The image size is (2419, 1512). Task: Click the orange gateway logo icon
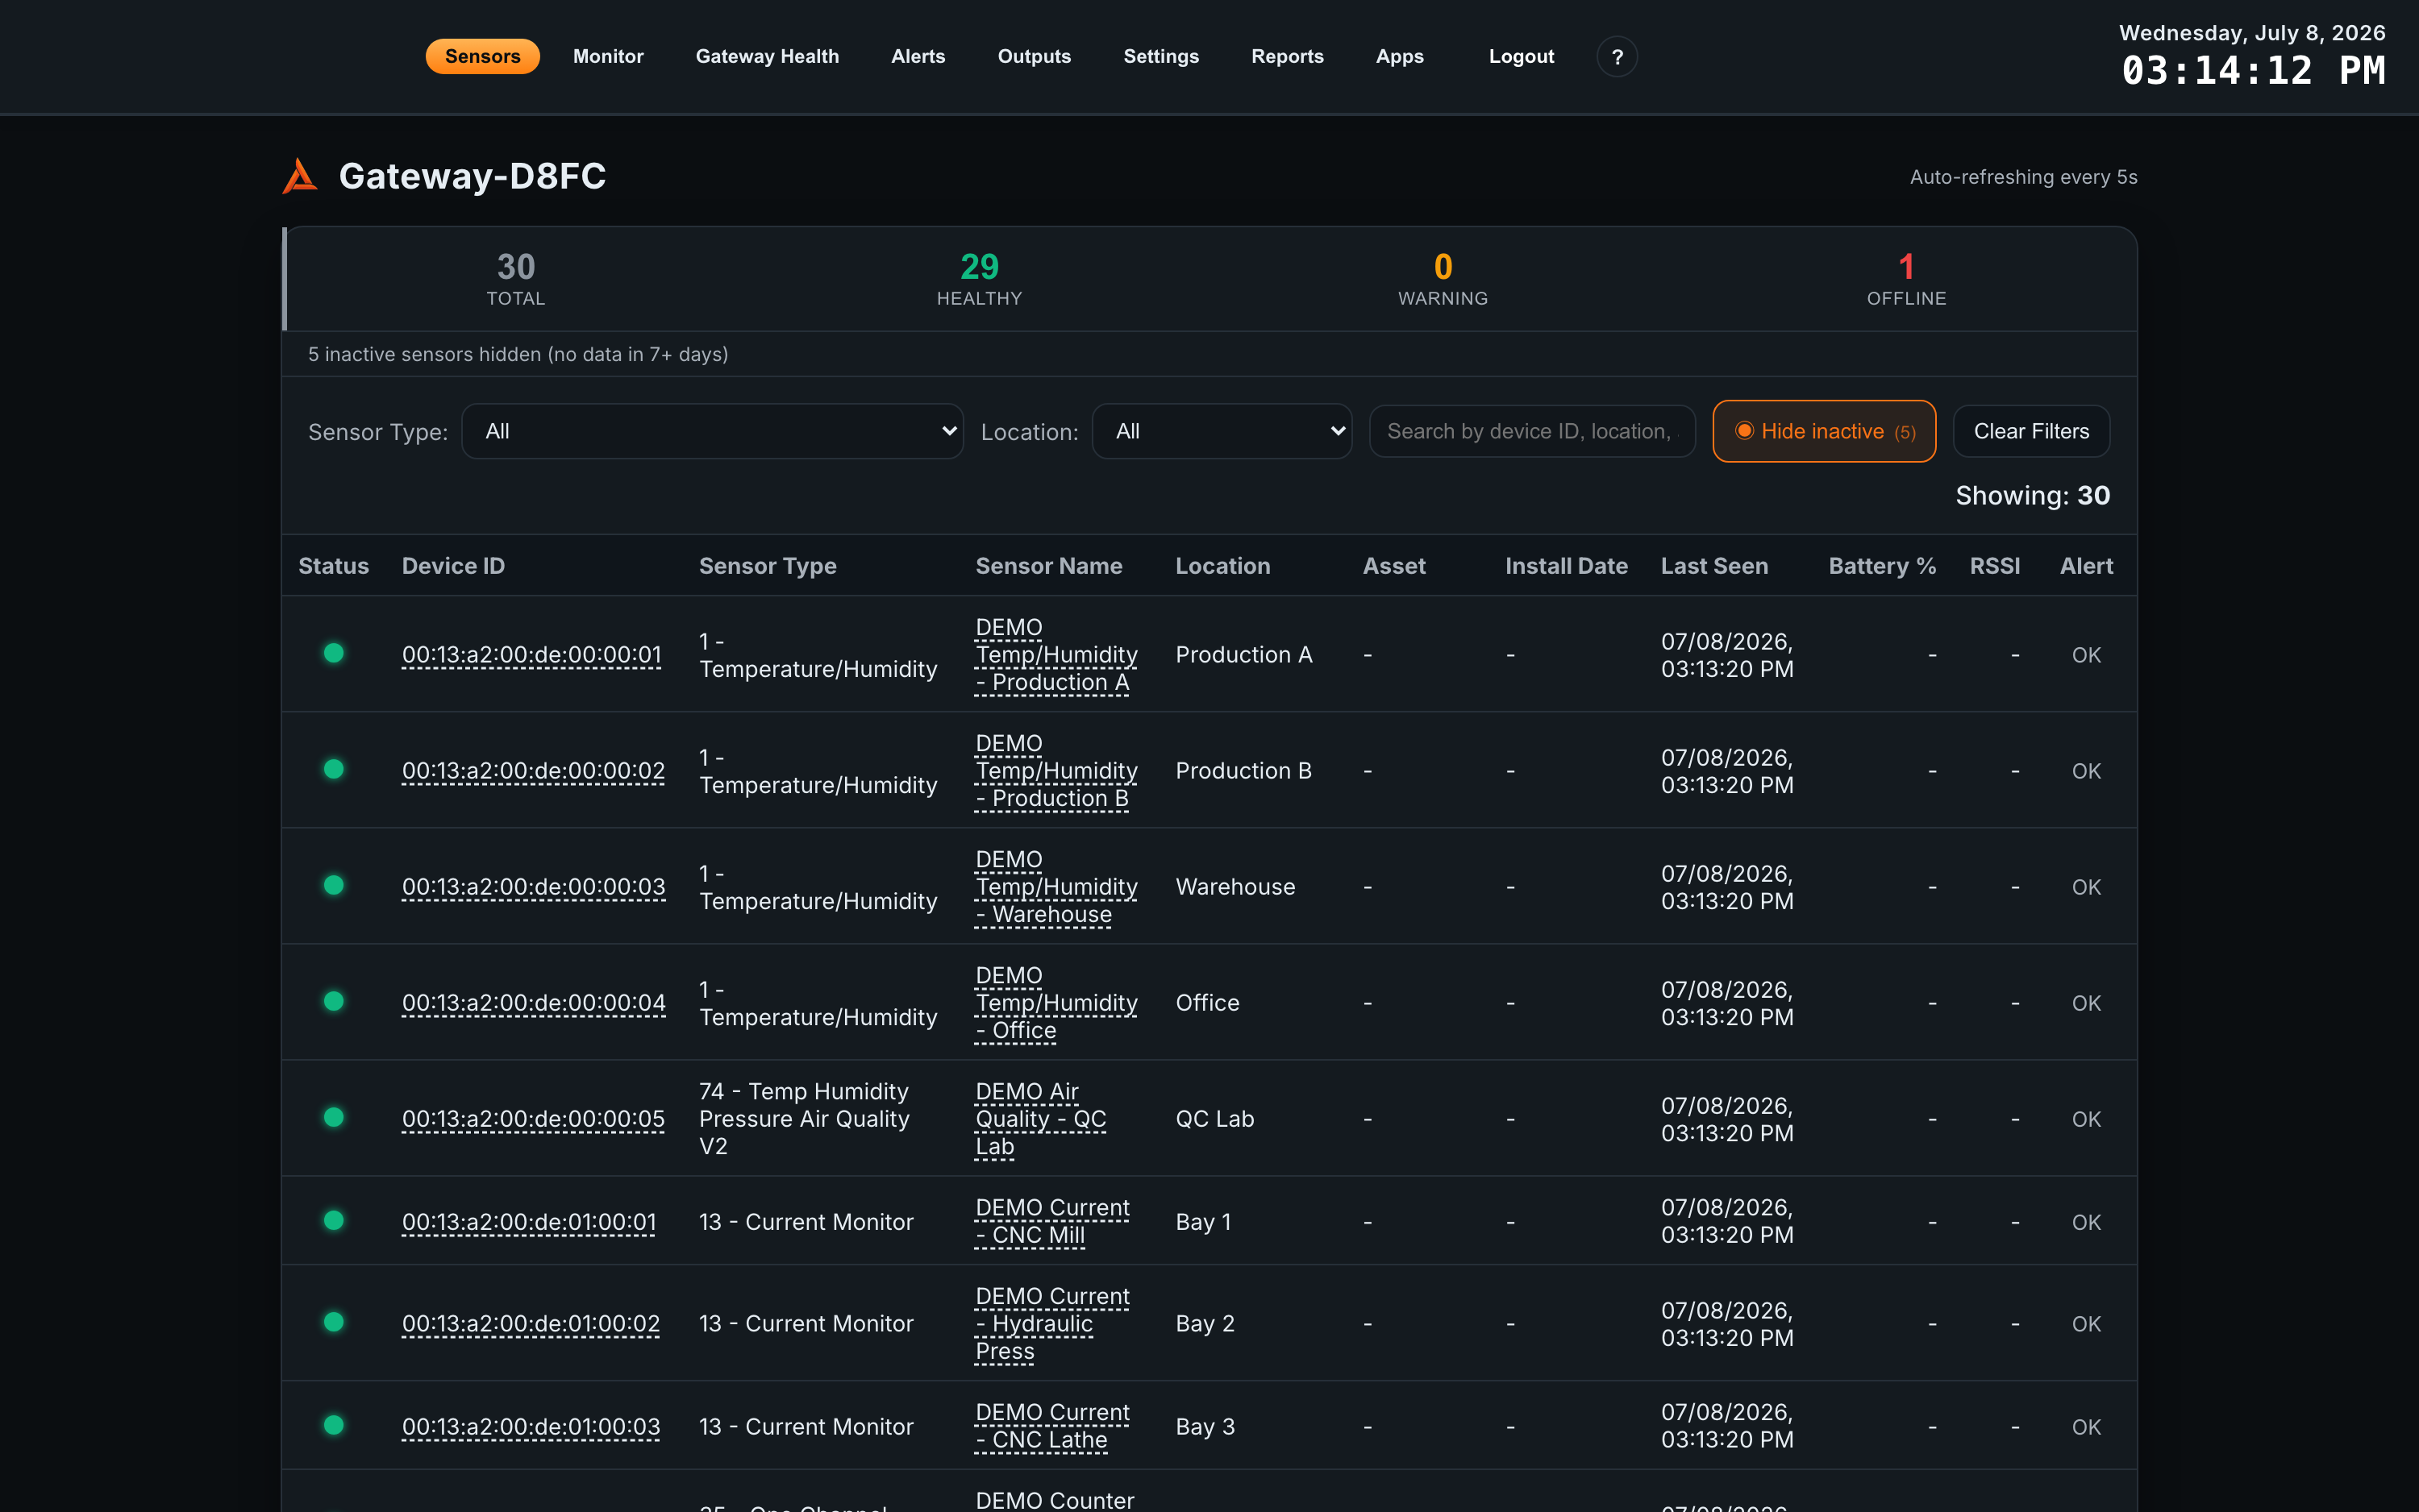(300, 176)
